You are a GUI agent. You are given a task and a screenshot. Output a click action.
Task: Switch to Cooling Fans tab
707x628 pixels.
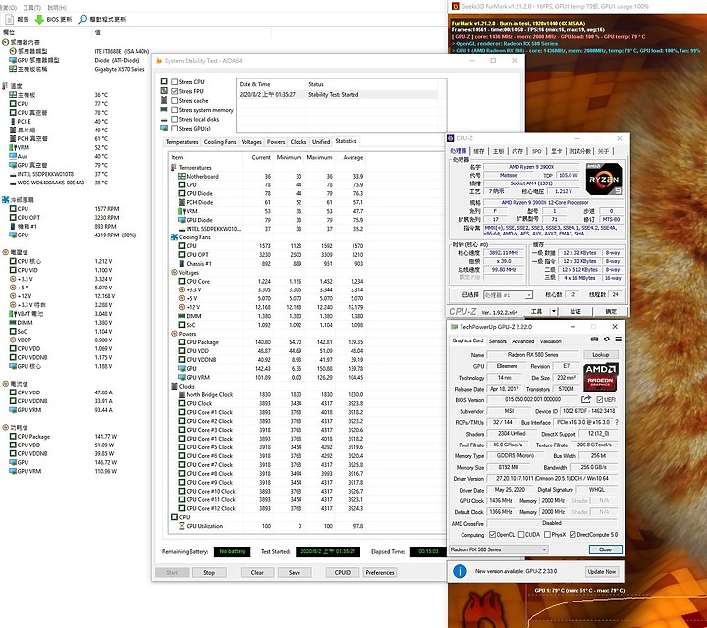click(x=220, y=142)
